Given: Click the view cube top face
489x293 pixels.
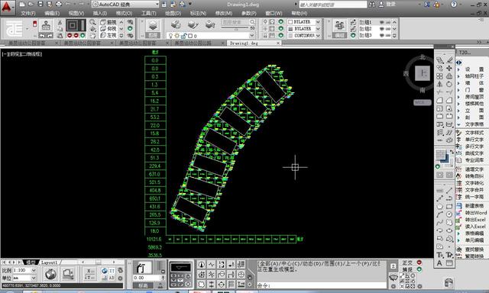Looking at the screenshot, I should [423, 74].
